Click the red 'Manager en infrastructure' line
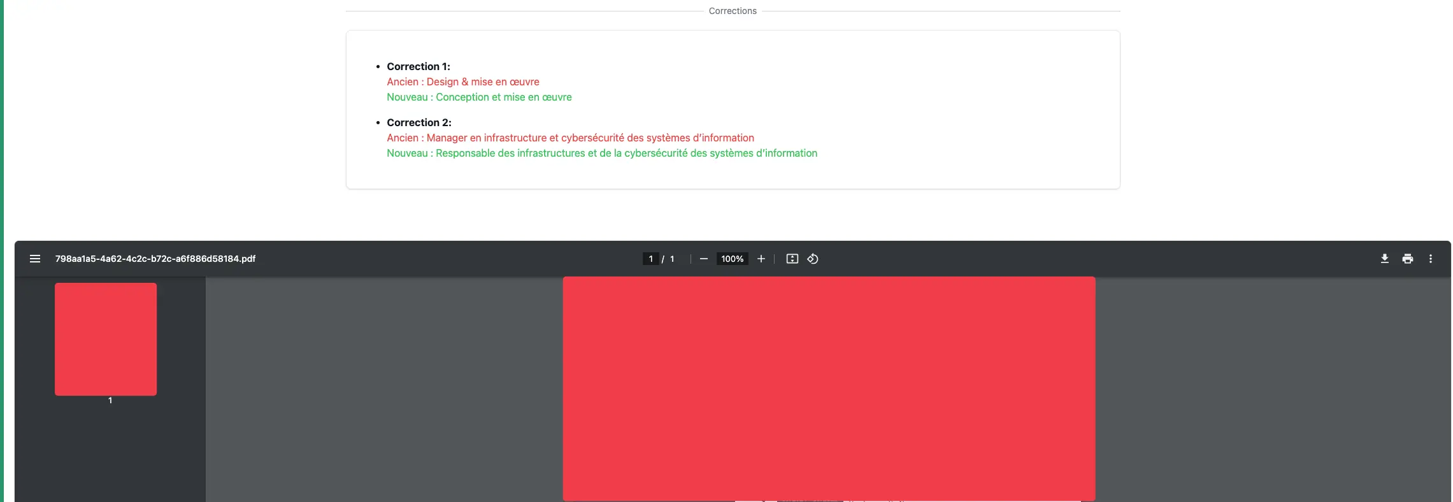1453x502 pixels. click(570, 138)
